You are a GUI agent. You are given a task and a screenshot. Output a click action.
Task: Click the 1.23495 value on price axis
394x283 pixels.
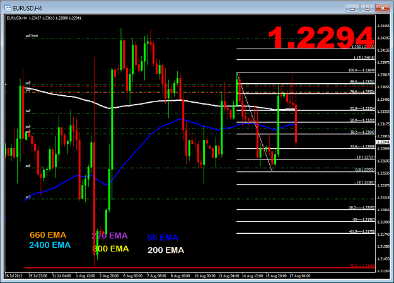coord(383,100)
